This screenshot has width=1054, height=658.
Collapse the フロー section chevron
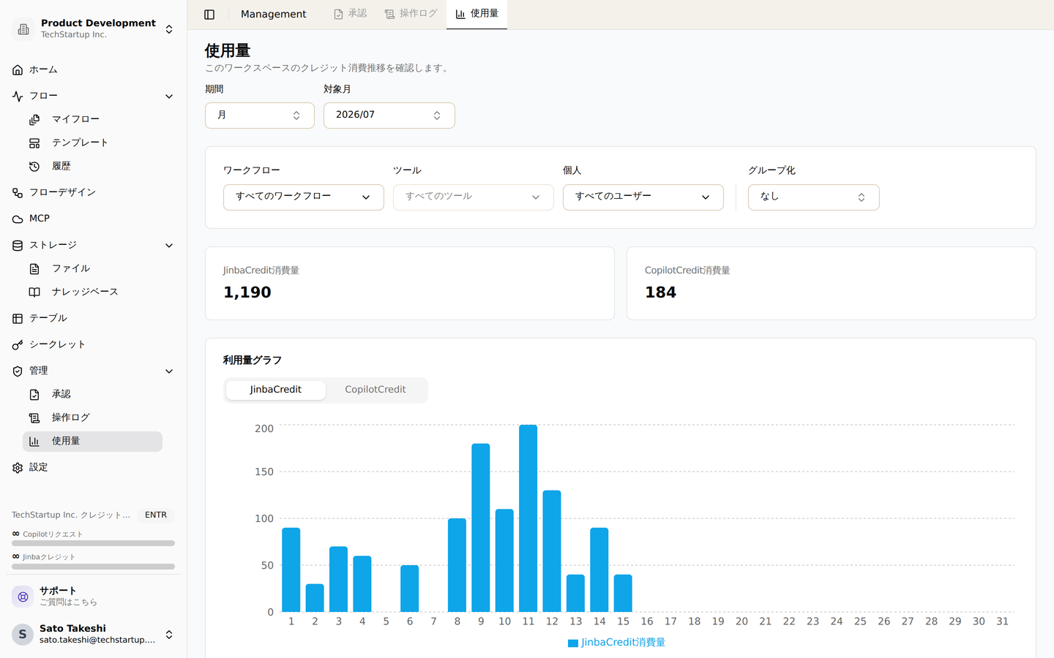169,97
